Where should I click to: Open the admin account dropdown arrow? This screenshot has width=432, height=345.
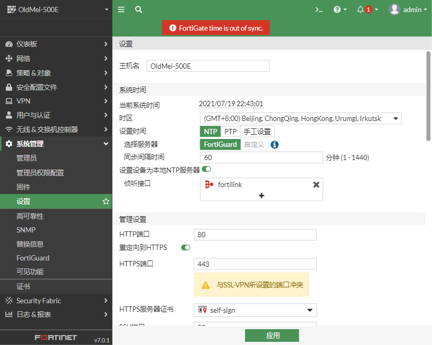(425, 10)
